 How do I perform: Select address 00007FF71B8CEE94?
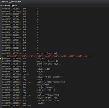coord(11,48)
